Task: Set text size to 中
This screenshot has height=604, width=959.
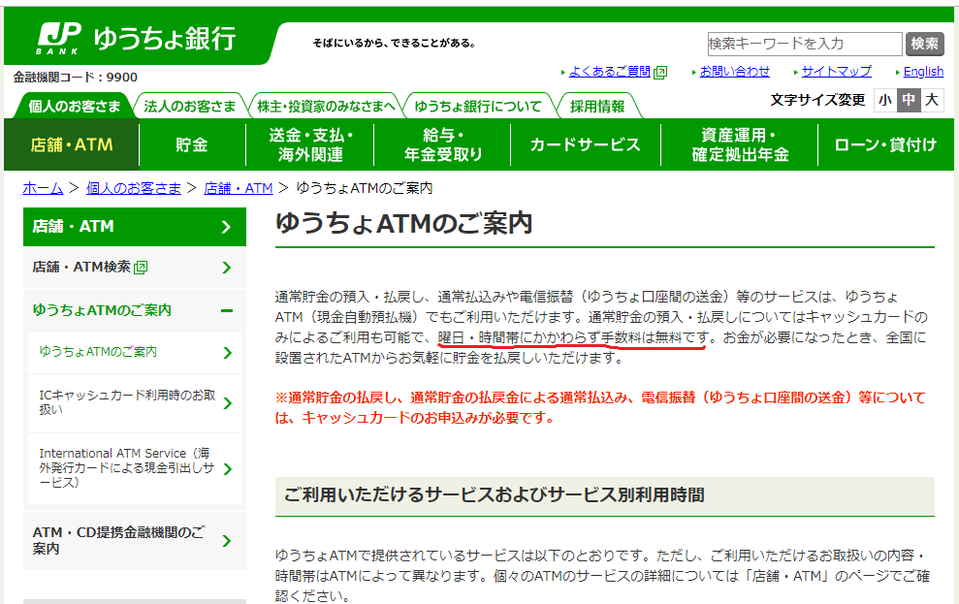Action: (x=909, y=100)
